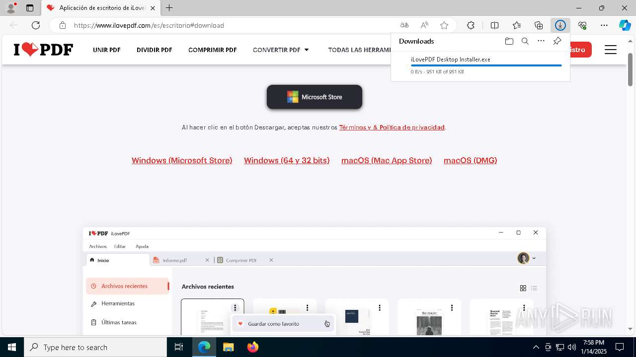
Task: Click the browser Downloads toolbar icon
Action: click(x=560, y=25)
